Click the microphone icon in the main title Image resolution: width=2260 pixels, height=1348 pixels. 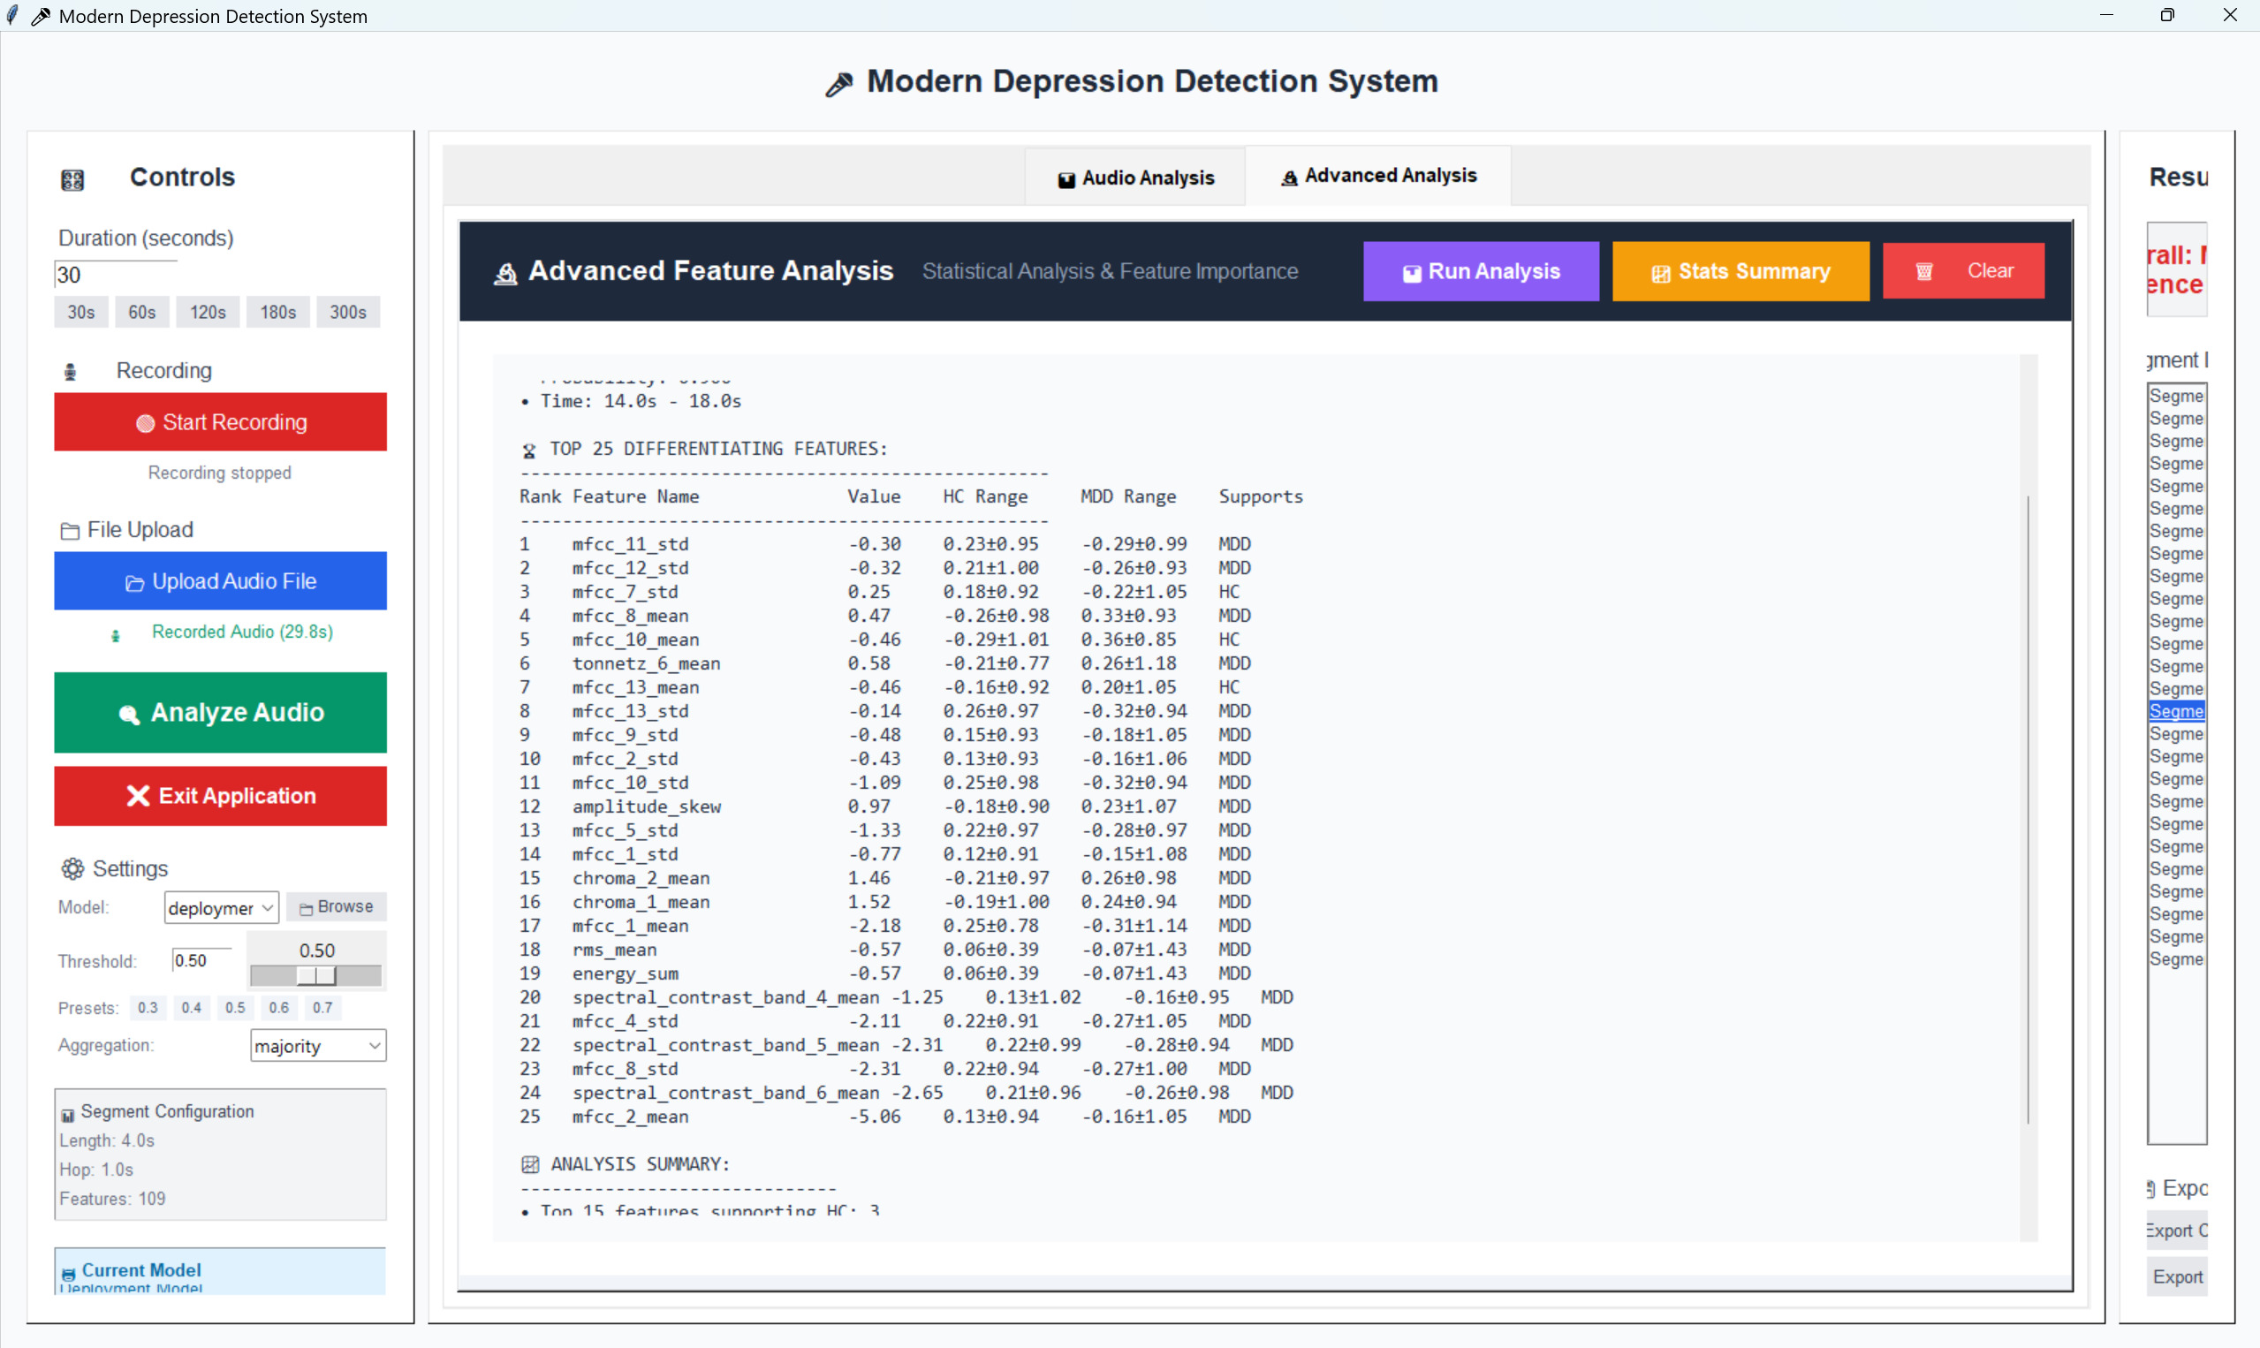(839, 84)
